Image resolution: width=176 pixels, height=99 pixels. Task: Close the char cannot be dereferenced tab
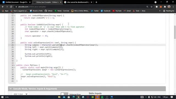pyautogui.click(x=91, y=2)
